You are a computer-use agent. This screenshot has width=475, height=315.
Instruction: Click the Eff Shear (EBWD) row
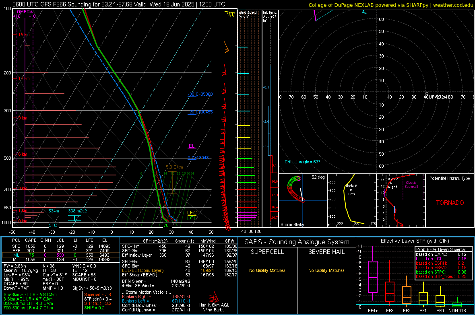(180, 275)
